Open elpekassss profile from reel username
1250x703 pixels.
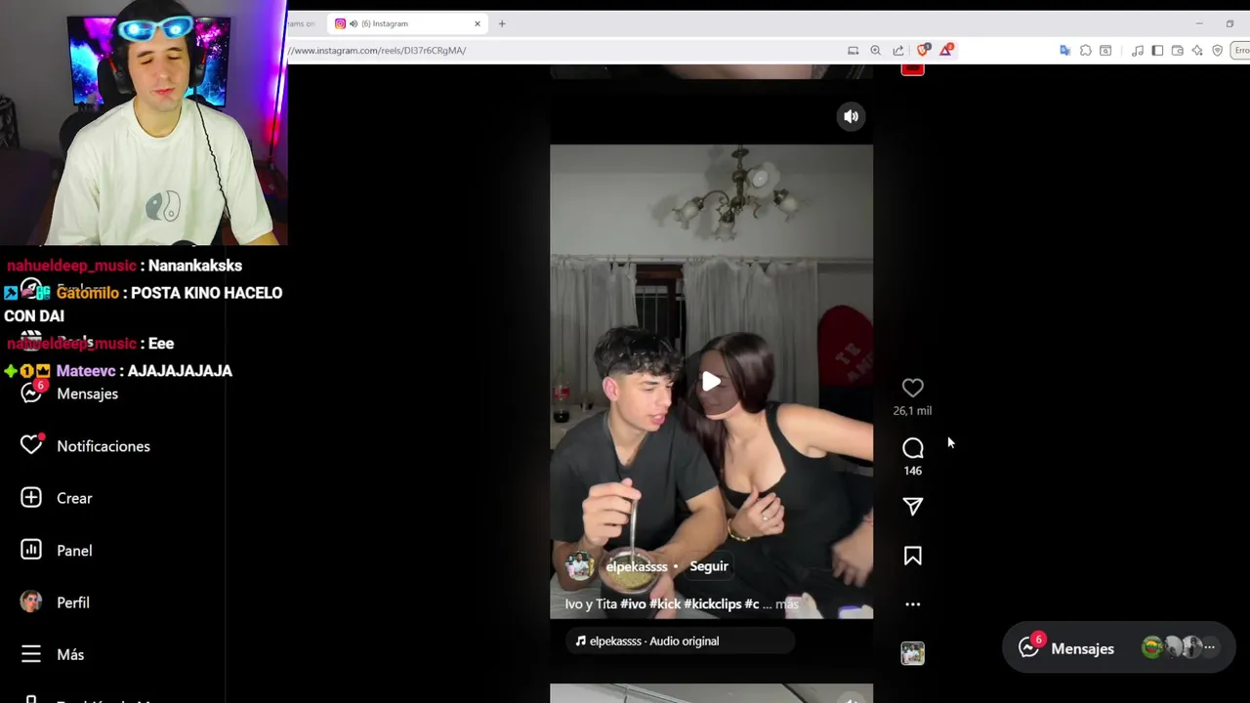[x=637, y=566]
